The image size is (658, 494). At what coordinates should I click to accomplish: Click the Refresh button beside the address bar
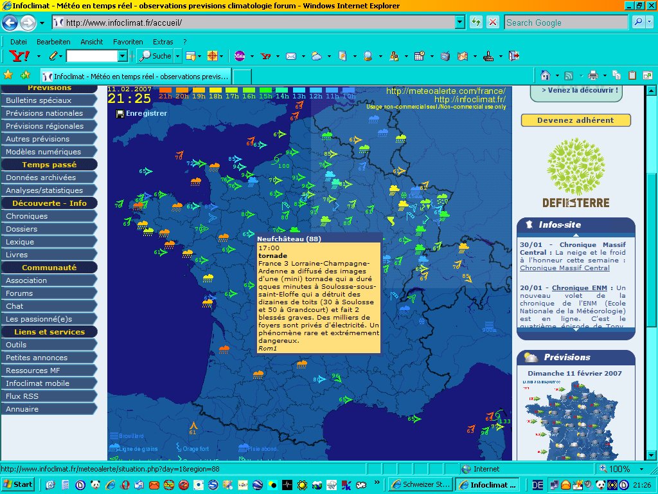click(476, 23)
